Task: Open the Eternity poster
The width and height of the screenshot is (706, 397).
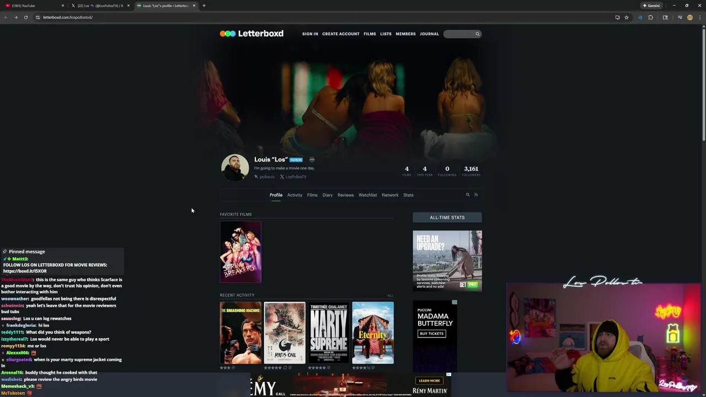Action: click(373, 333)
